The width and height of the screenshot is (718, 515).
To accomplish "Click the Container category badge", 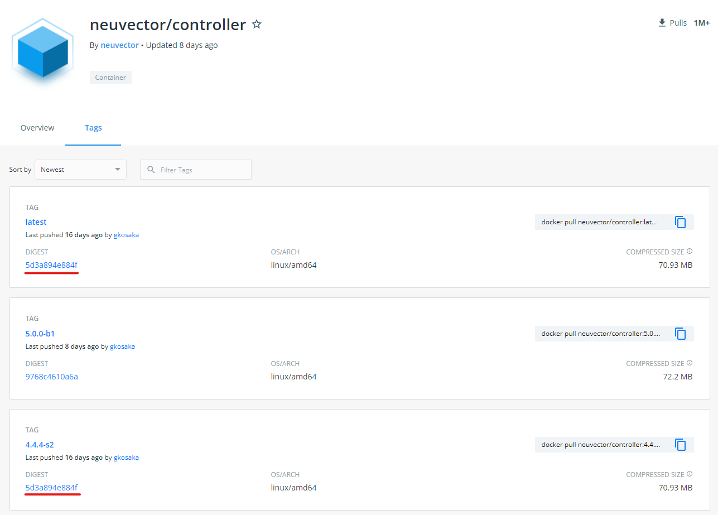I will pyautogui.click(x=110, y=78).
